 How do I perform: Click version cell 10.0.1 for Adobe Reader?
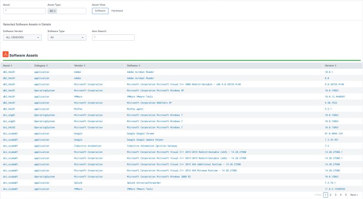coord(329,72)
